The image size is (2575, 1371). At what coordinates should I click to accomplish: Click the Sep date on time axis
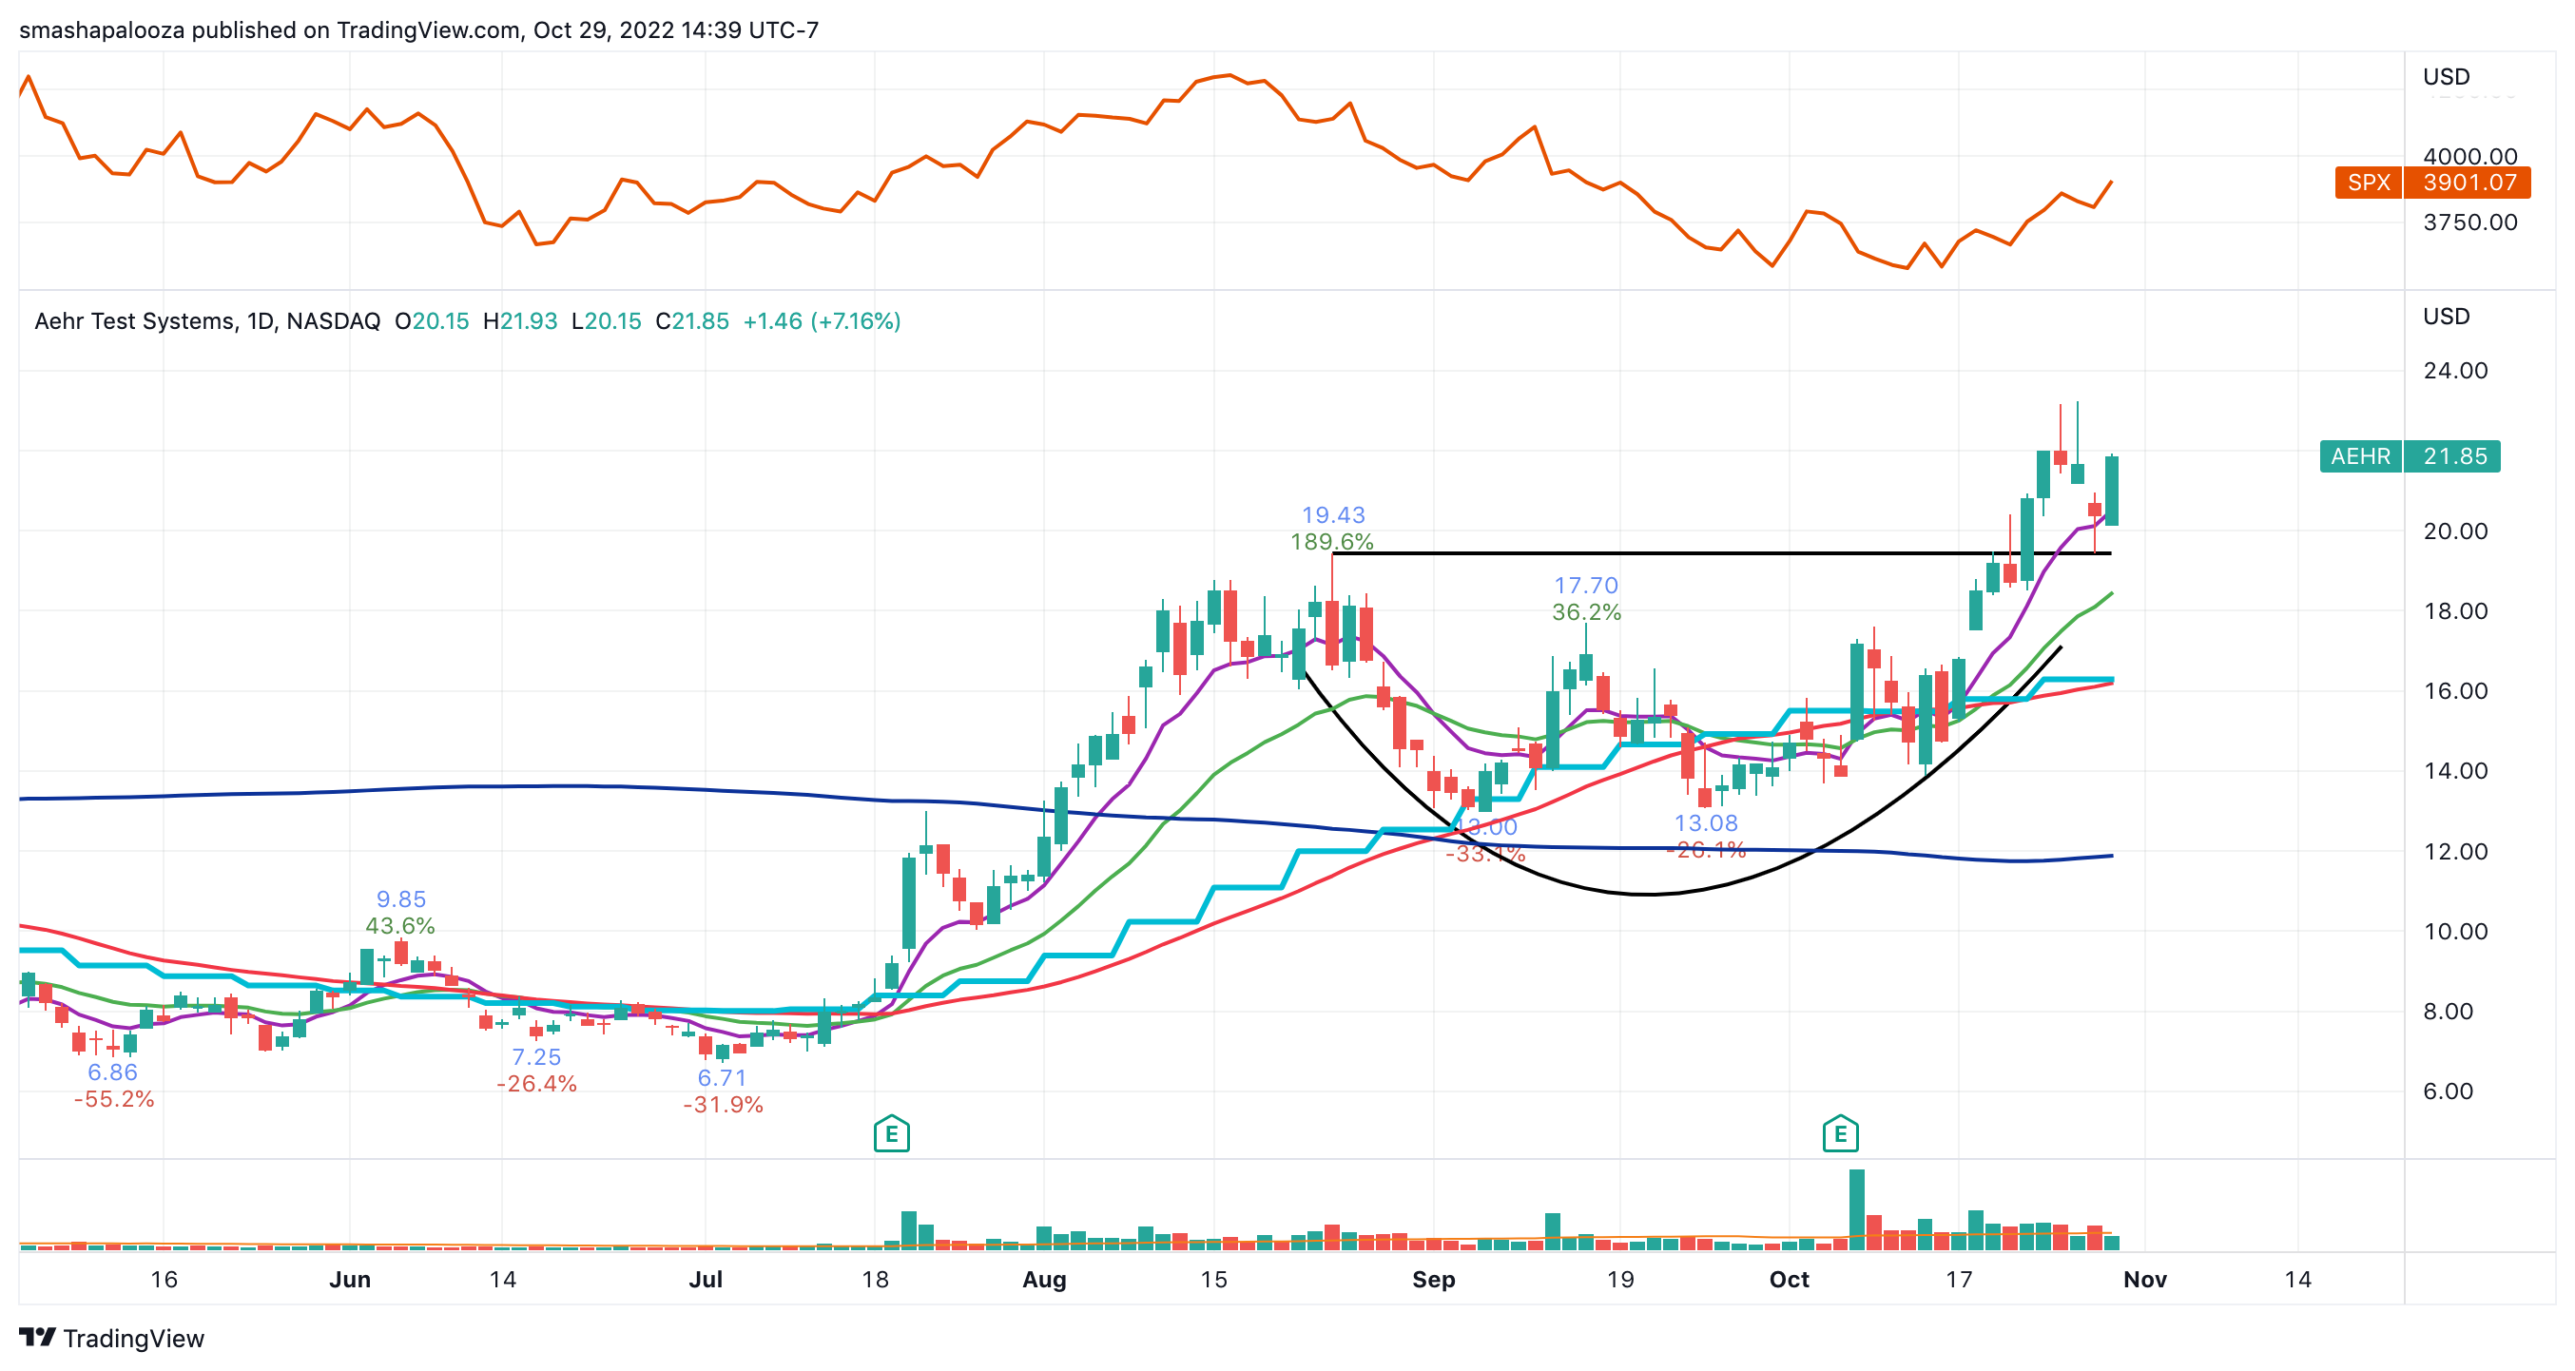click(1432, 1279)
